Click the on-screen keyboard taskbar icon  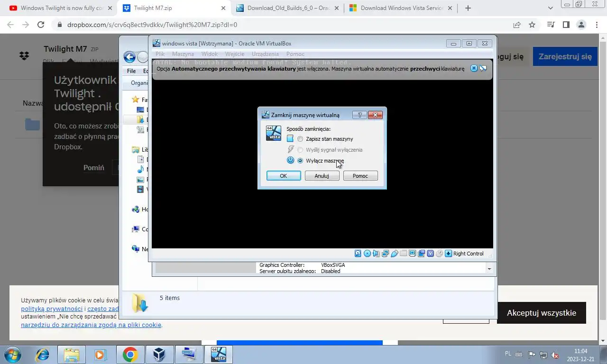189,355
